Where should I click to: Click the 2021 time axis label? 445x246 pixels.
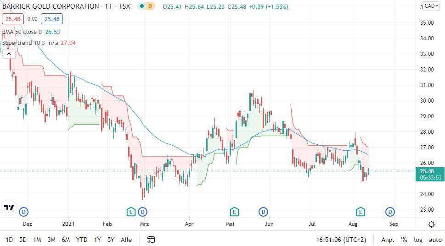point(68,224)
